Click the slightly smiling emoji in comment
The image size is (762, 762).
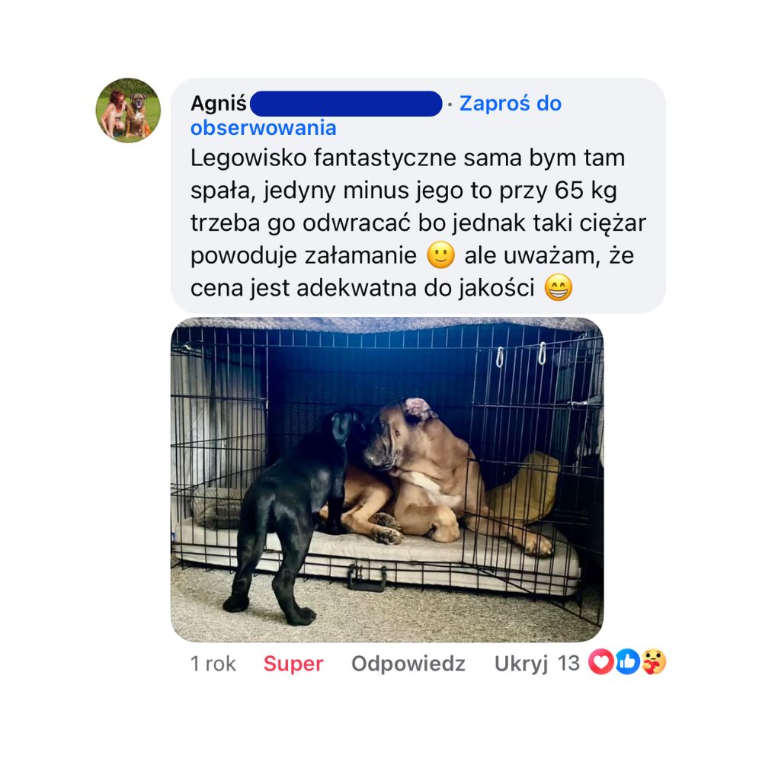[440, 255]
